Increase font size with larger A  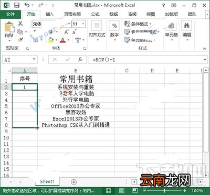[x=66, y=32]
